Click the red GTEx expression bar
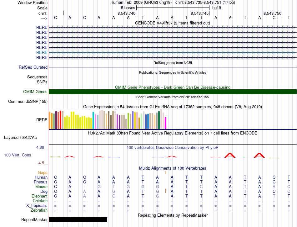The image size is (297, 227). 60,120
